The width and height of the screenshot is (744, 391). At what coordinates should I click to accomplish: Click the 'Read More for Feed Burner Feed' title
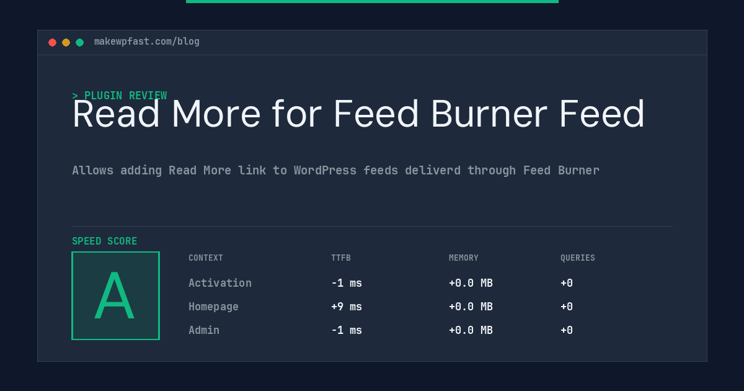(x=358, y=114)
